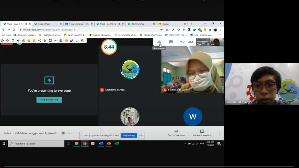The height and width of the screenshot is (168, 299).
Task: Click the emoji extension icon
Action: [x=29, y=40]
